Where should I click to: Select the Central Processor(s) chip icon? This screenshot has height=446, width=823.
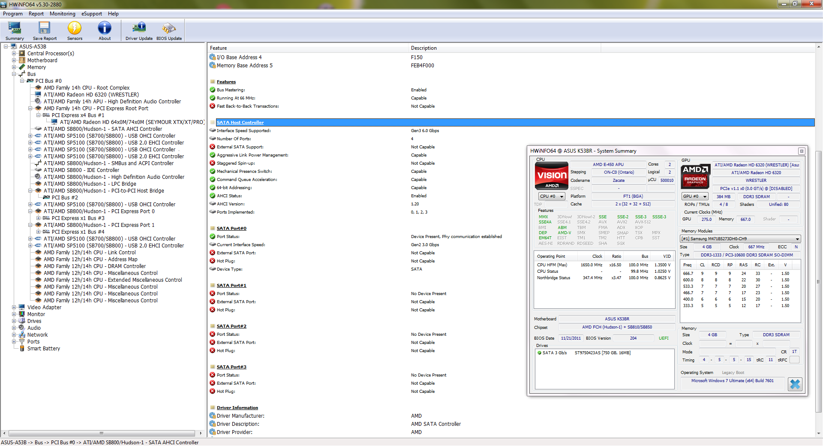[x=22, y=54]
